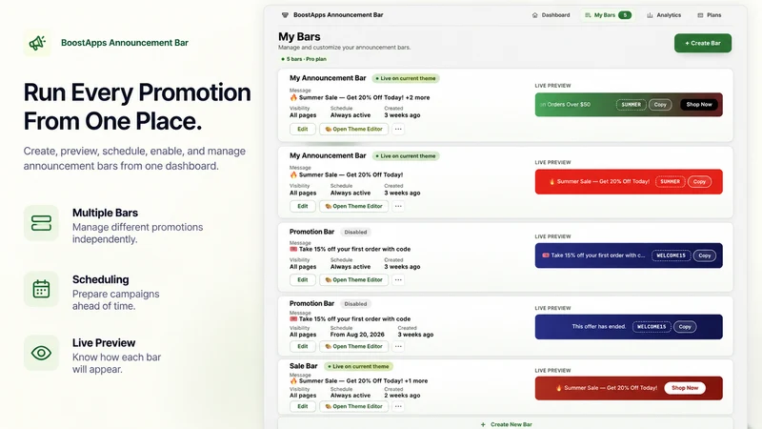Click the Multiple Bars feature icon

41,223
